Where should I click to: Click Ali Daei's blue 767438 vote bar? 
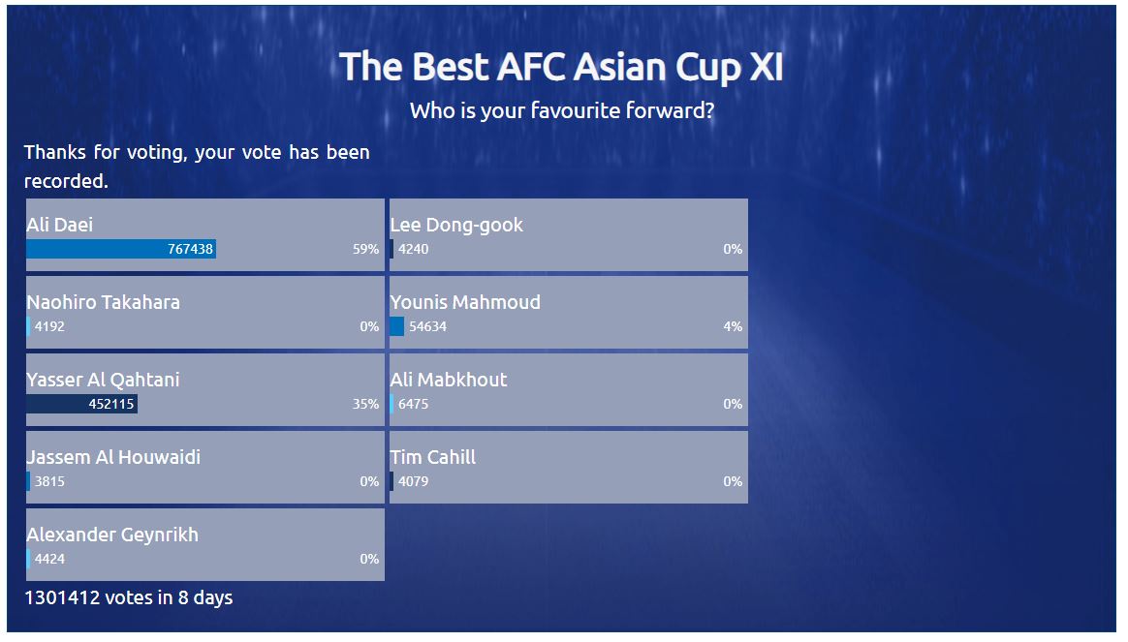click(x=121, y=249)
